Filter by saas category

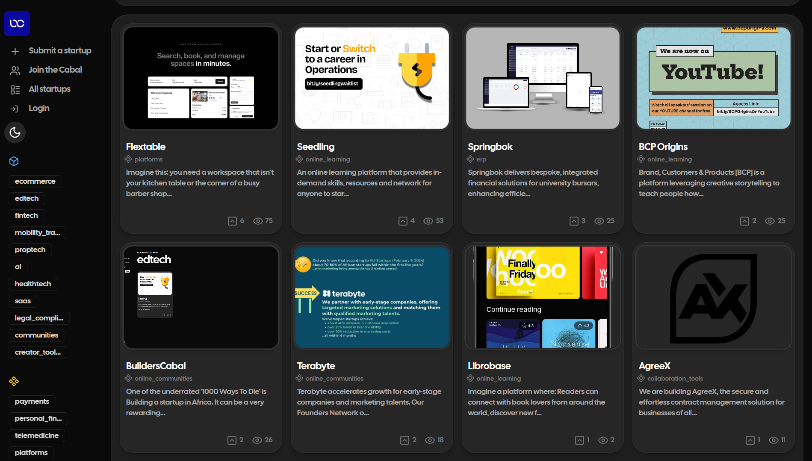[23, 301]
